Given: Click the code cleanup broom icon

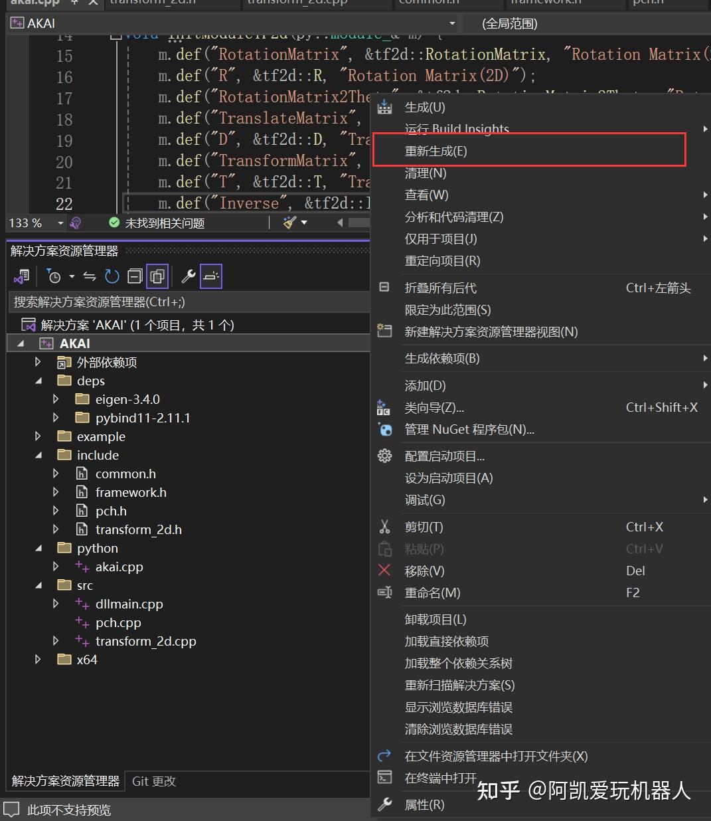Looking at the screenshot, I should (288, 223).
